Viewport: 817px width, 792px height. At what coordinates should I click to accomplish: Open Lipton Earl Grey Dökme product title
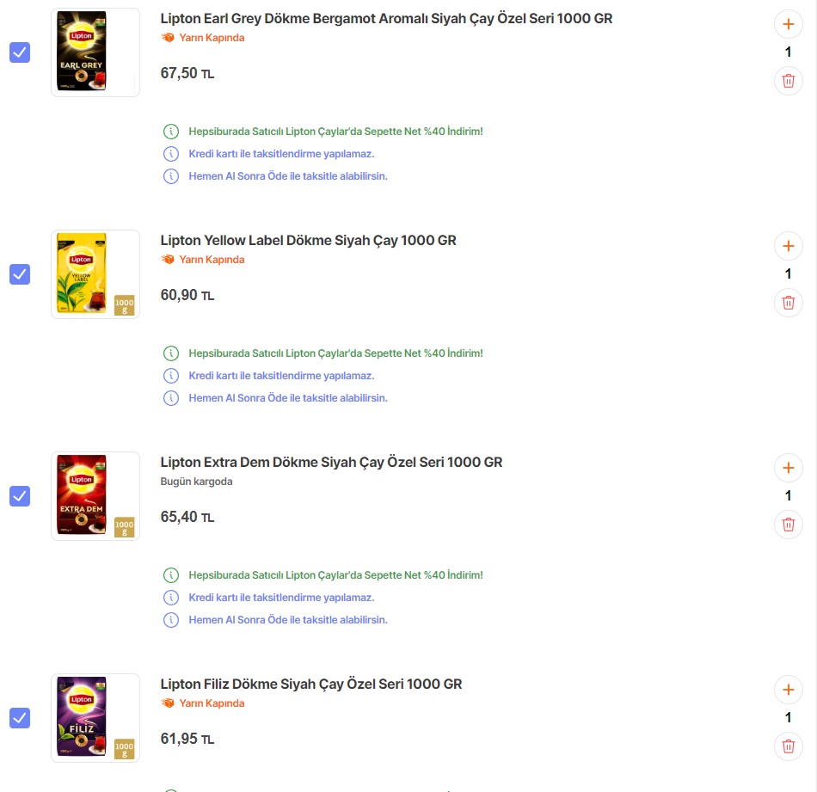[386, 18]
